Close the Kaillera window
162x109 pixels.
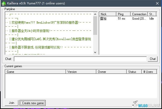click(157, 3)
